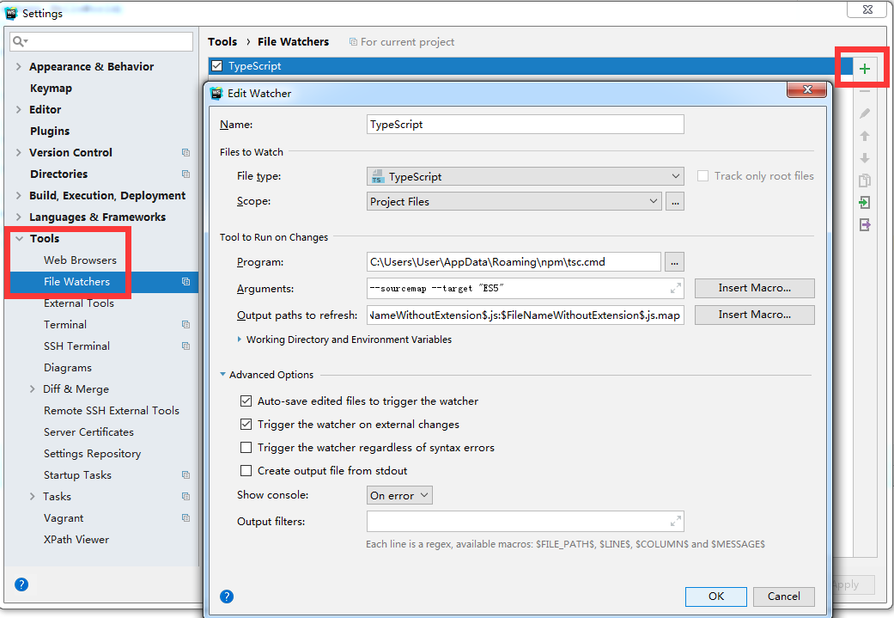The height and width of the screenshot is (618, 894).
Task: Click the Move Up arrow icon
Action: tap(865, 136)
